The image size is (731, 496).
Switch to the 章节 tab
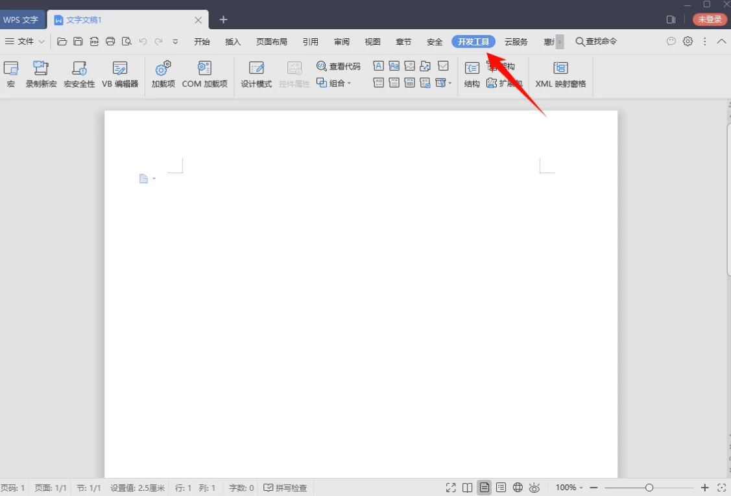pos(403,42)
